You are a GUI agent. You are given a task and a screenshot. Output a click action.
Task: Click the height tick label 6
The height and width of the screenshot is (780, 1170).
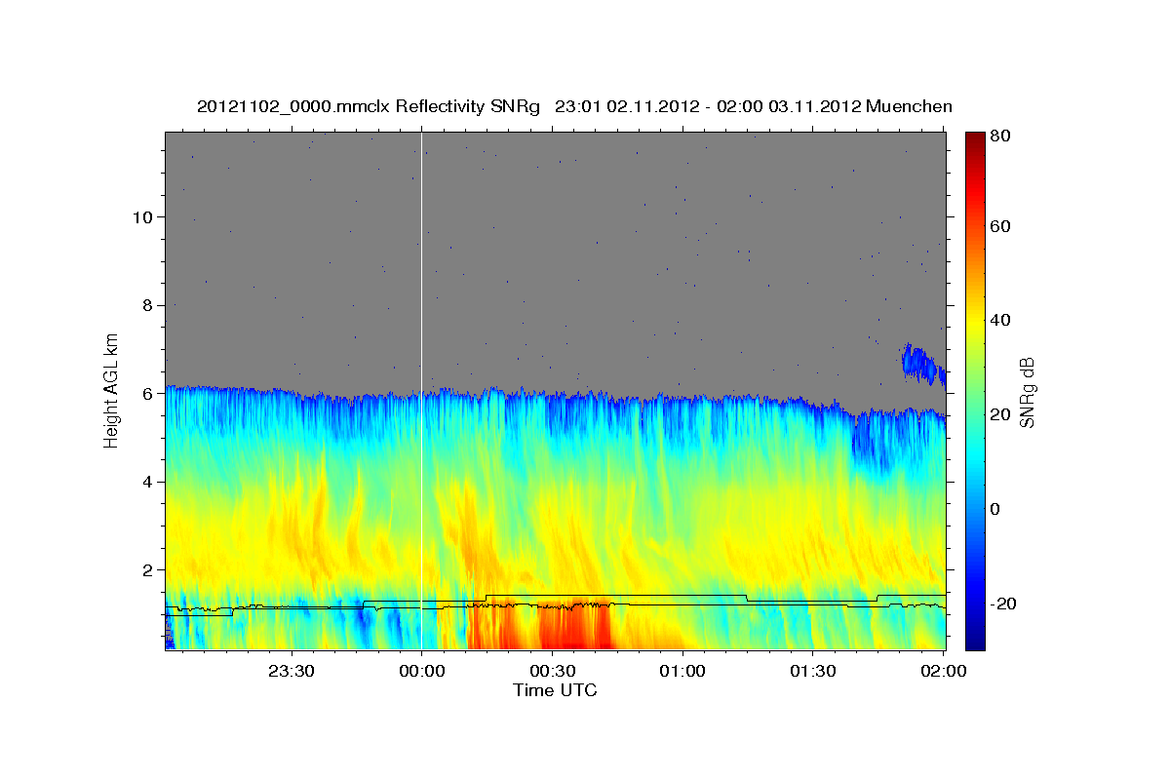click(x=148, y=394)
